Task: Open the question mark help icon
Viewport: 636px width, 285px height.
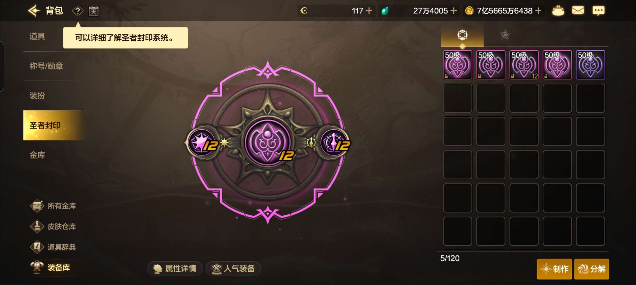Action: click(78, 11)
